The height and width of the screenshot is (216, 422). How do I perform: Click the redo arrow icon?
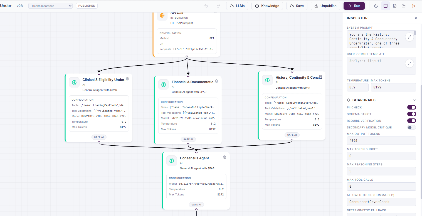click(218, 6)
